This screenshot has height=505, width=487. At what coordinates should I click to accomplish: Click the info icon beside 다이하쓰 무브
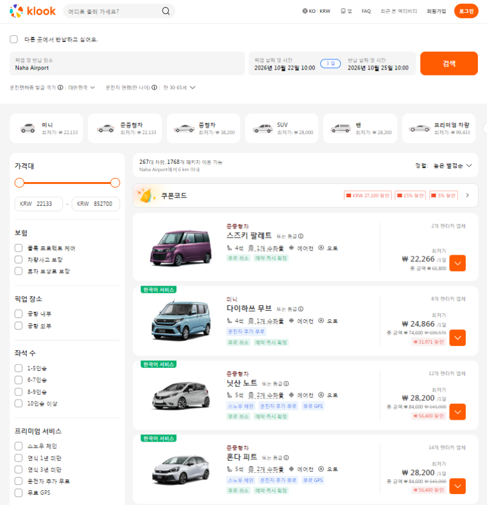coord(301,309)
